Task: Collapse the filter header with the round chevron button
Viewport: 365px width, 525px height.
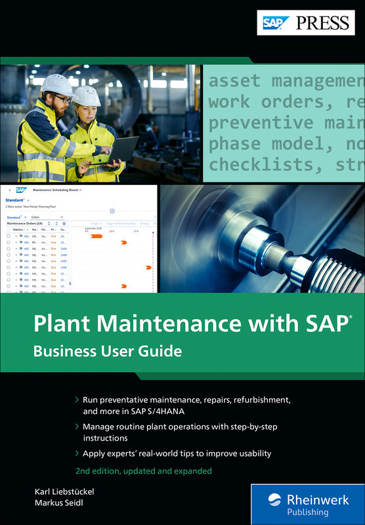Action: (x=112, y=211)
